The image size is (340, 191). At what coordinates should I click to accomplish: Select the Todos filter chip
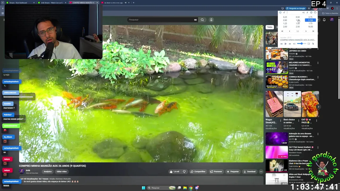270,27
